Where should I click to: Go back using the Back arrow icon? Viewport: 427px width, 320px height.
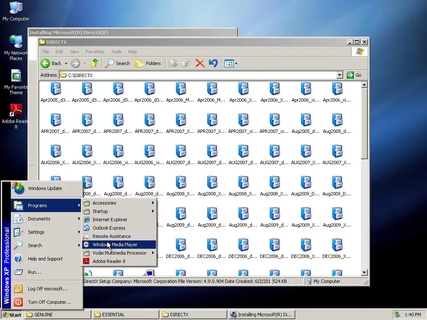pyautogui.click(x=45, y=63)
